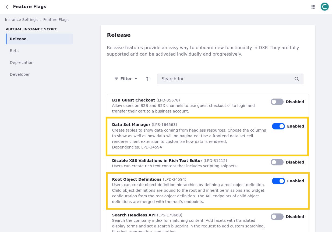This screenshot has height=232, width=332.
Task: Click the (LPD-35678) ticket label
Action: pyautogui.click(x=168, y=100)
